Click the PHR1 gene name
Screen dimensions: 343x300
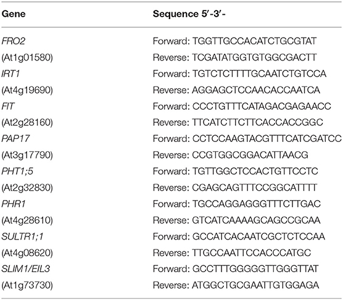click(14, 204)
